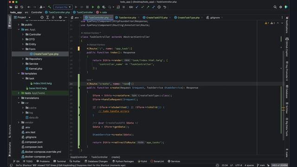
Task: Click the Git Push arrow icon
Action: (x=148, y=7)
